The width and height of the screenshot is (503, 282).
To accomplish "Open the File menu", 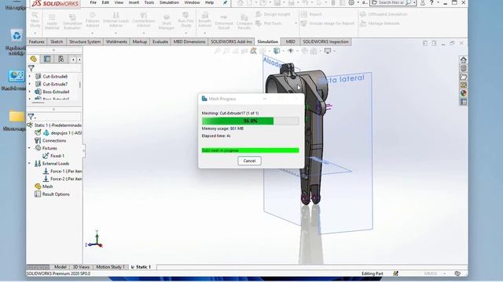I will [x=93, y=2].
